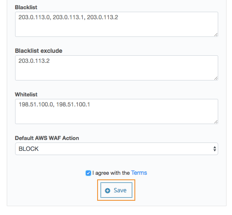Click the Whitelist textarea resize corner

click(216, 122)
